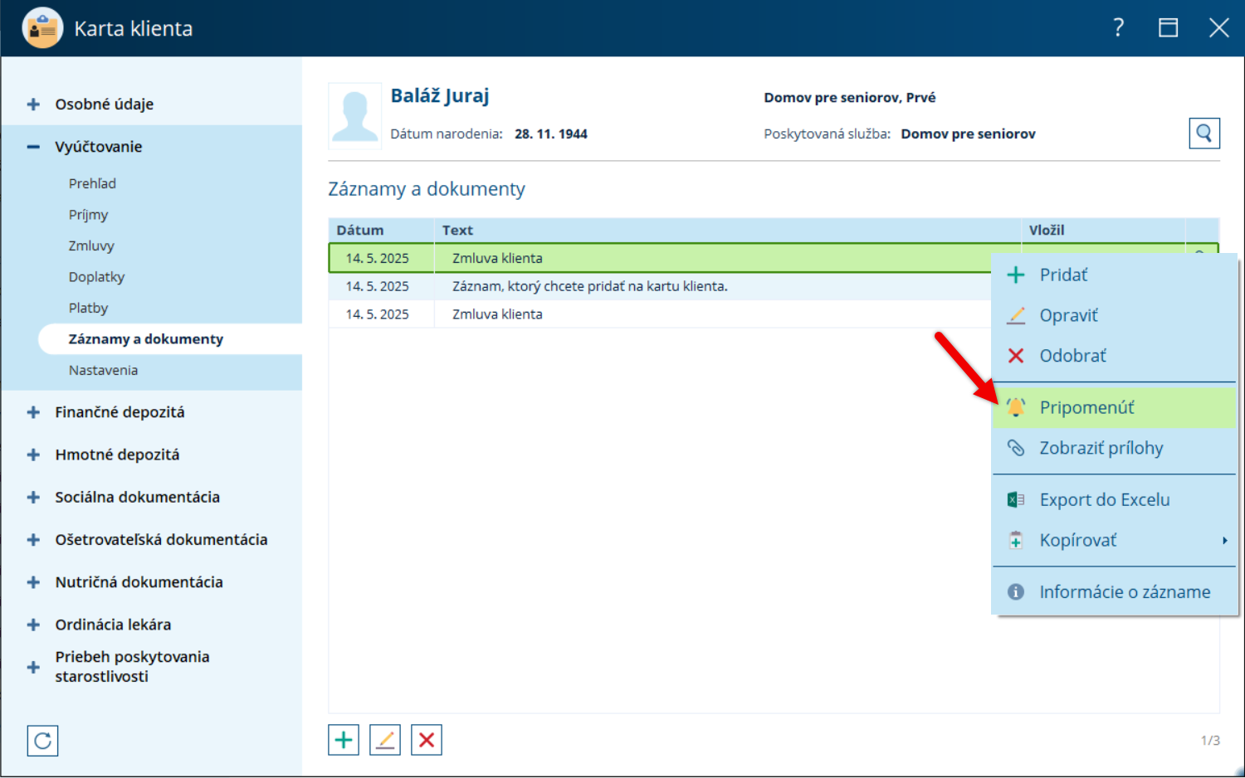Click the Vložil column header
This screenshot has height=778, width=1245.
pos(1103,230)
